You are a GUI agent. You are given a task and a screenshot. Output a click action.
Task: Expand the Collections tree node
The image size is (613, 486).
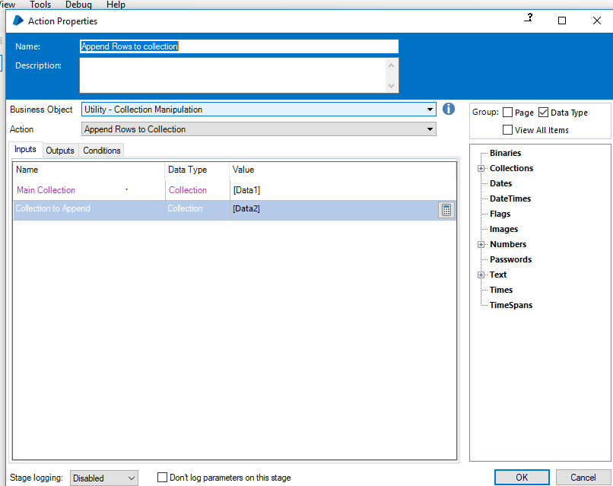click(481, 169)
